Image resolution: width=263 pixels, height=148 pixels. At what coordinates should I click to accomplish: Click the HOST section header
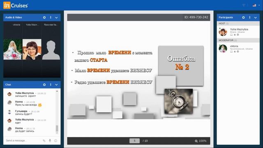(238, 23)
